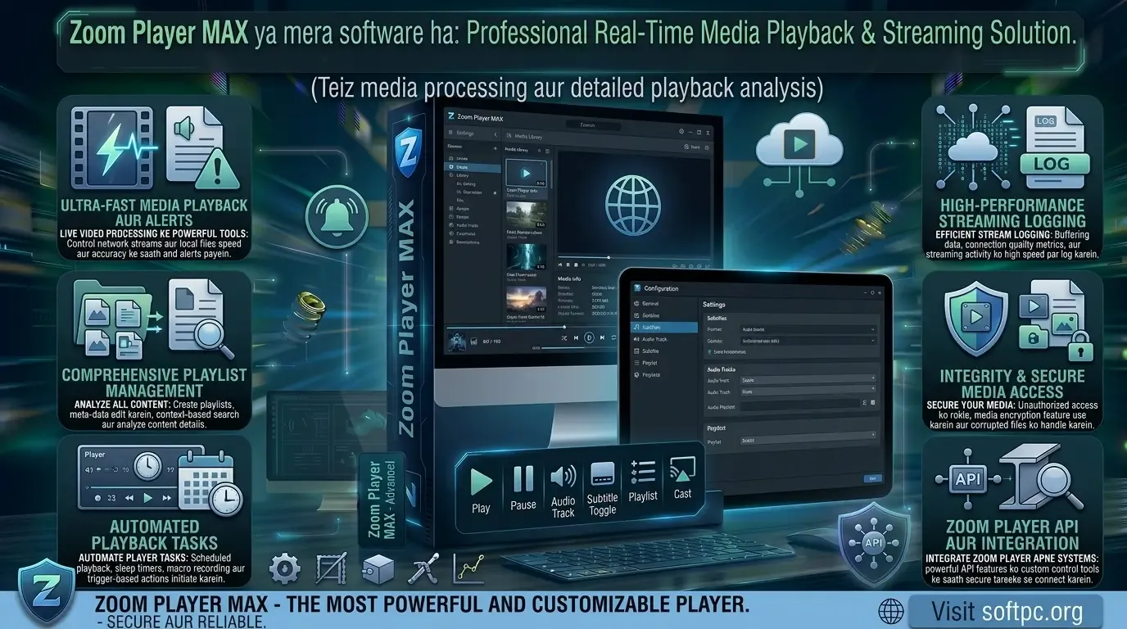Click the globe icon beside Visit softpc.org
The image size is (1127, 629).
click(x=890, y=610)
